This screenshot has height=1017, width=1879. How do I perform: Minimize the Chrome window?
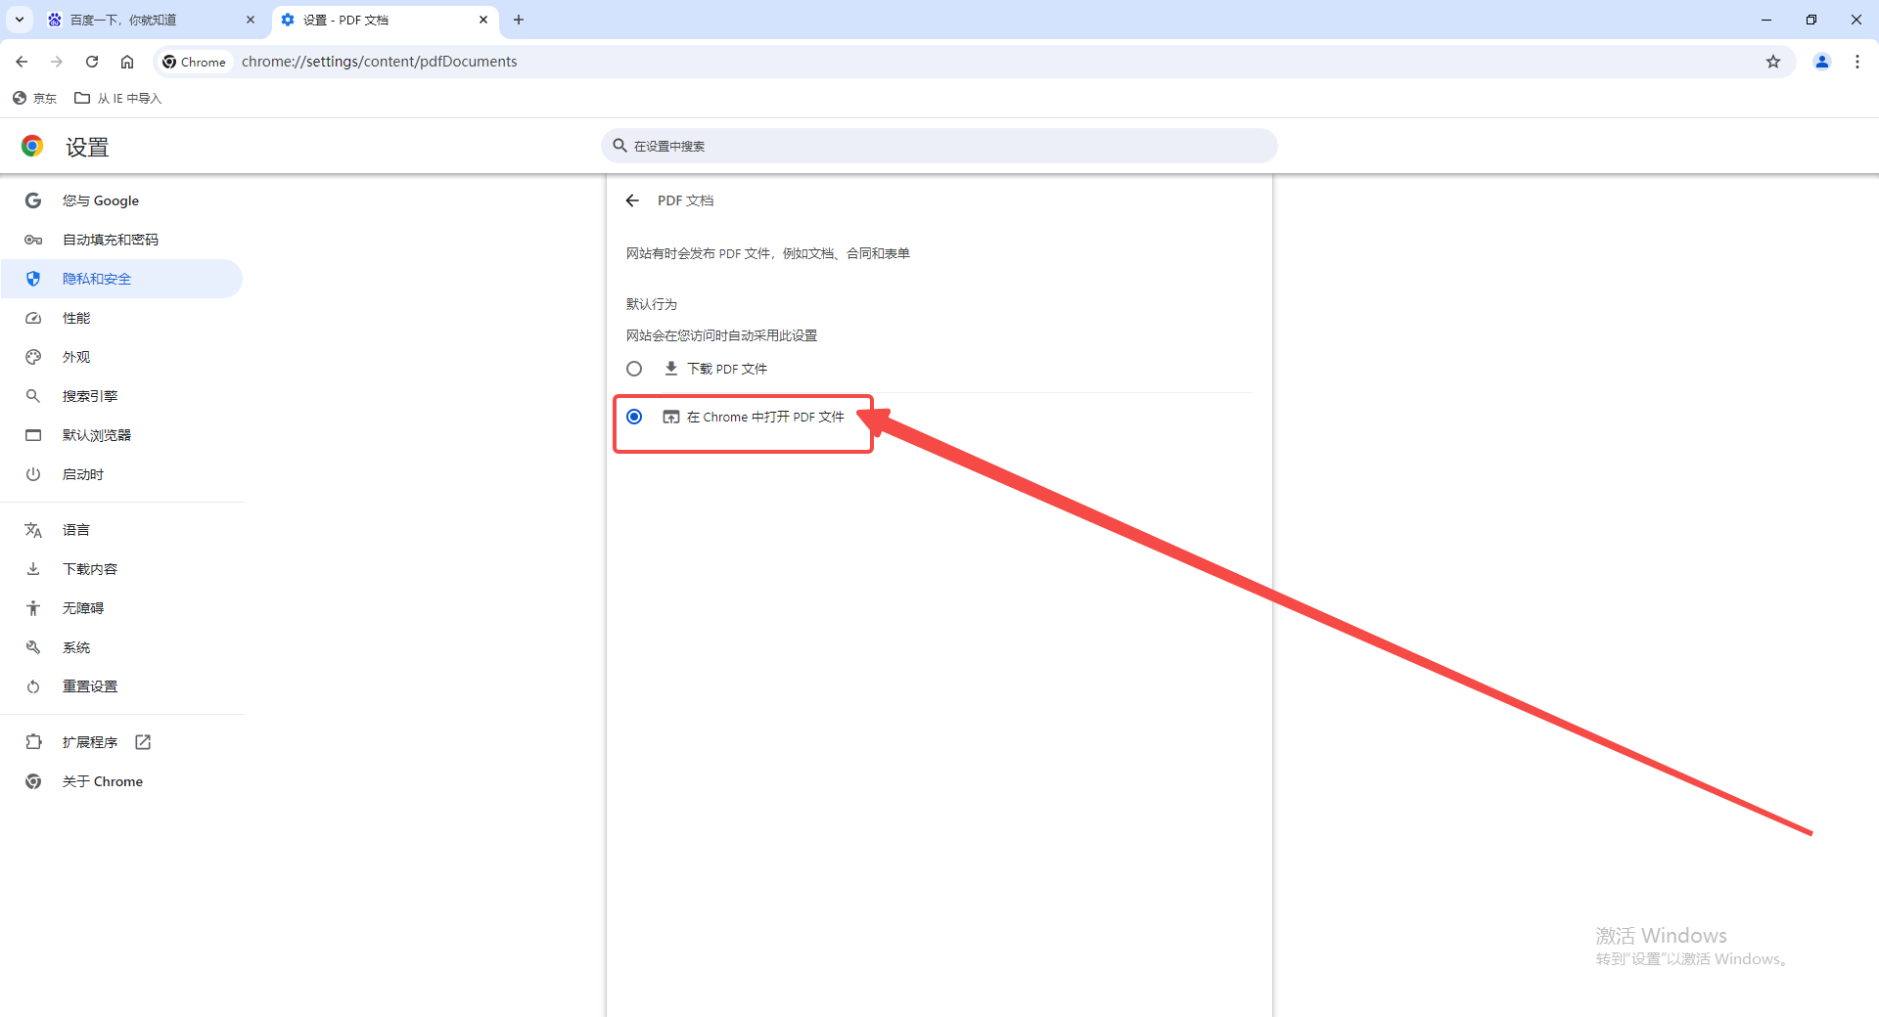(1766, 20)
